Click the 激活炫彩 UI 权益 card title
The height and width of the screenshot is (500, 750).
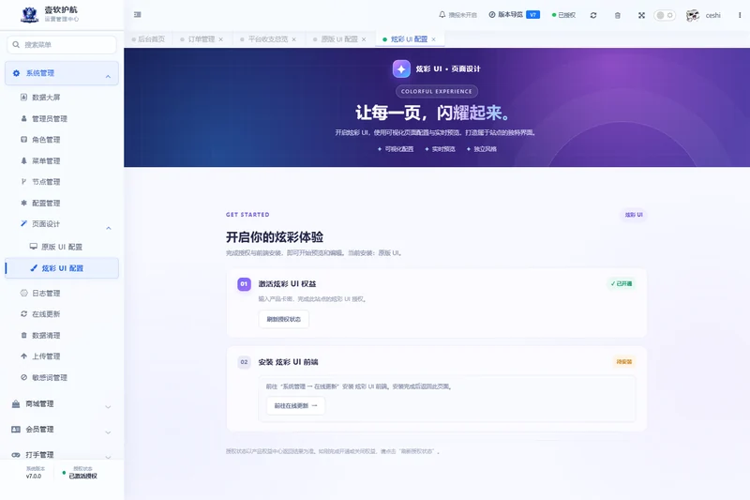(287, 283)
